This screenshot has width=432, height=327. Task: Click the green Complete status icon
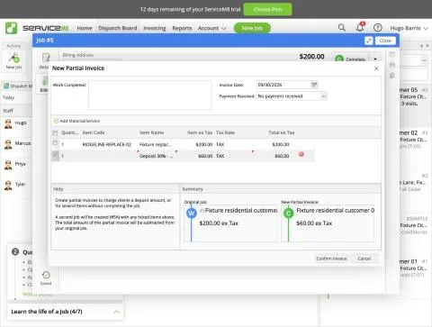coord(339,59)
